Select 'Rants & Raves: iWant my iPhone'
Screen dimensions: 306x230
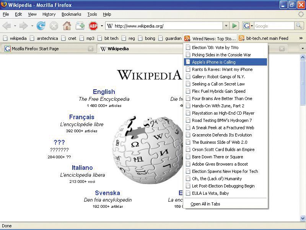point(225,69)
